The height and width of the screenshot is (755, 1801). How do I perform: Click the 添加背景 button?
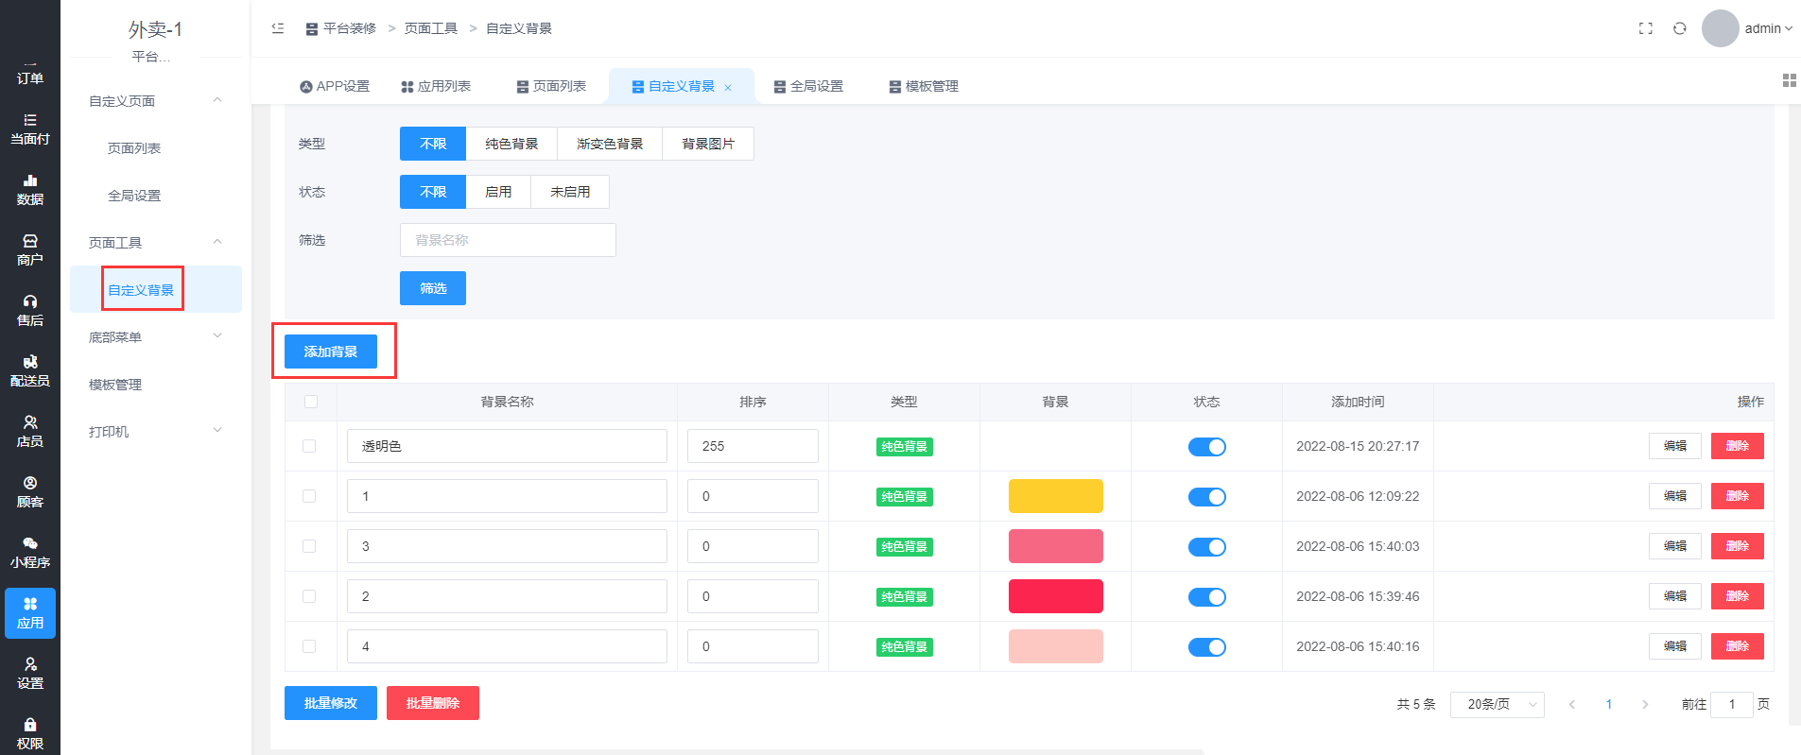coord(331,352)
